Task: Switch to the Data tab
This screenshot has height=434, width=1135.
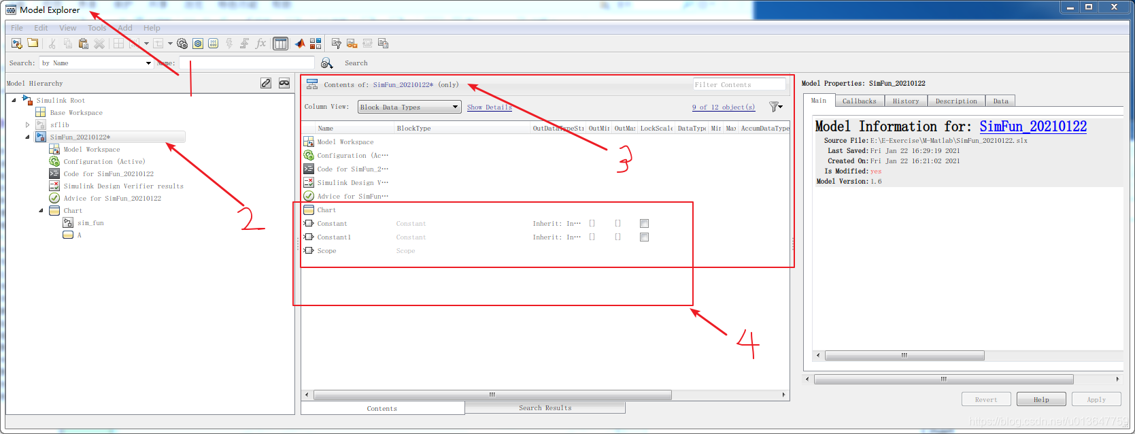Action: click(1000, 101)
